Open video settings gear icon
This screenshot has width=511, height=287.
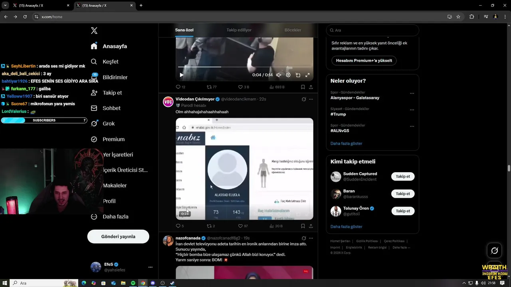(x=288, y=75)
